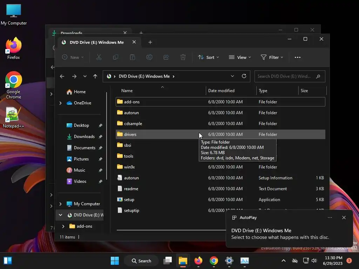
Task: Click the Paste clipboard icon
Action: tap(132, 57)
